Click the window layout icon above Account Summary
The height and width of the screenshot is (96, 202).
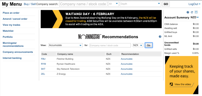196,12
